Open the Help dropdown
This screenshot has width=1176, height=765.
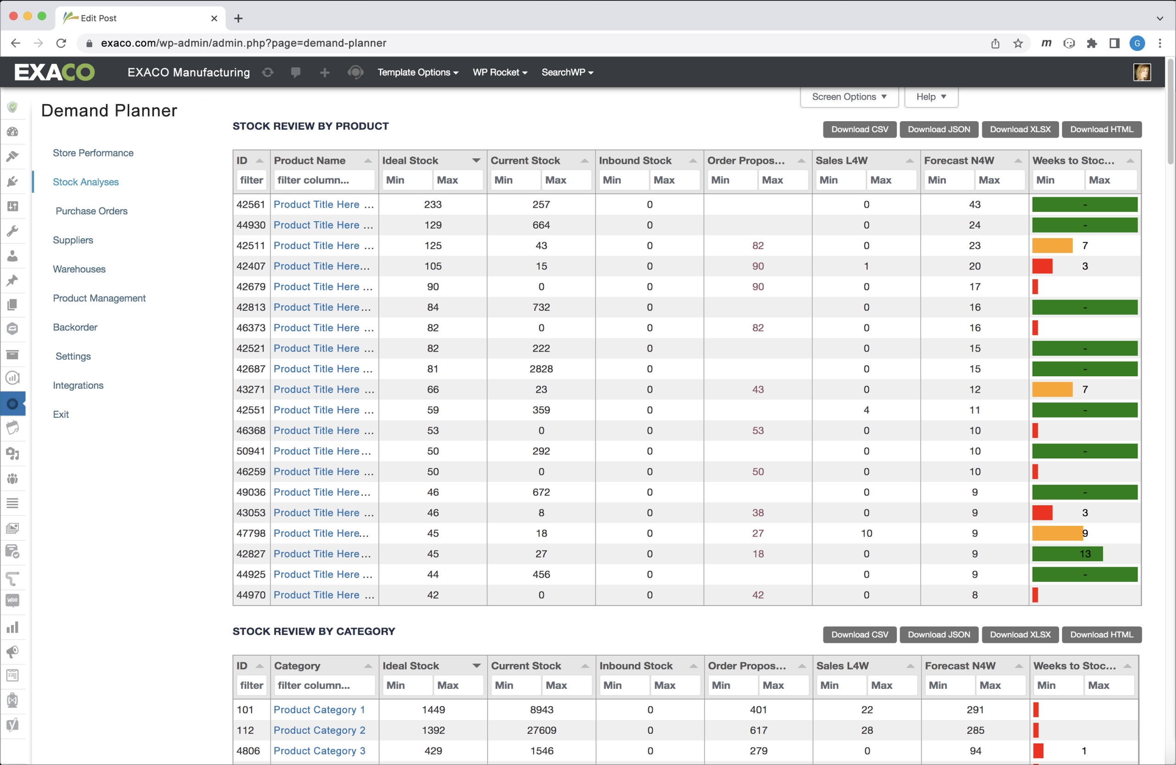click(930, 97)
